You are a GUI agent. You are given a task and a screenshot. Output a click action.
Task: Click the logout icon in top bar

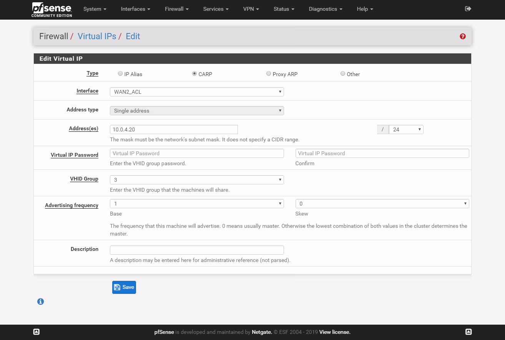click(x=468, y=9)
